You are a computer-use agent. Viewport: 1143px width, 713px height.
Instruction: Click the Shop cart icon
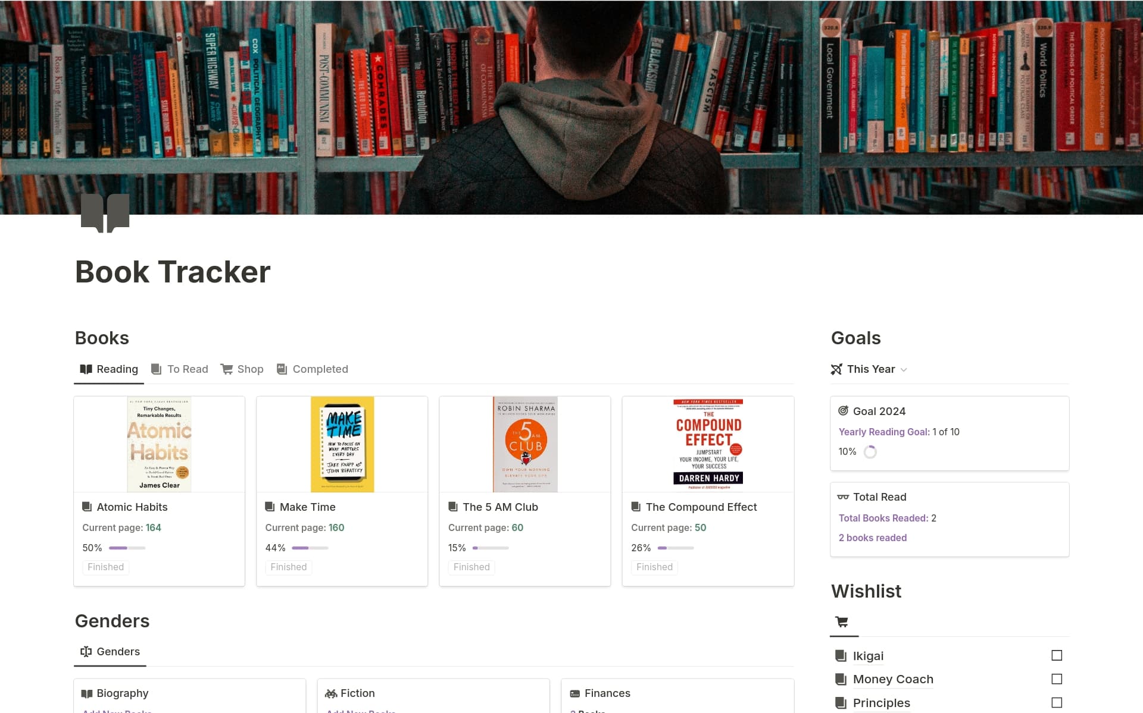pos(226,369)
